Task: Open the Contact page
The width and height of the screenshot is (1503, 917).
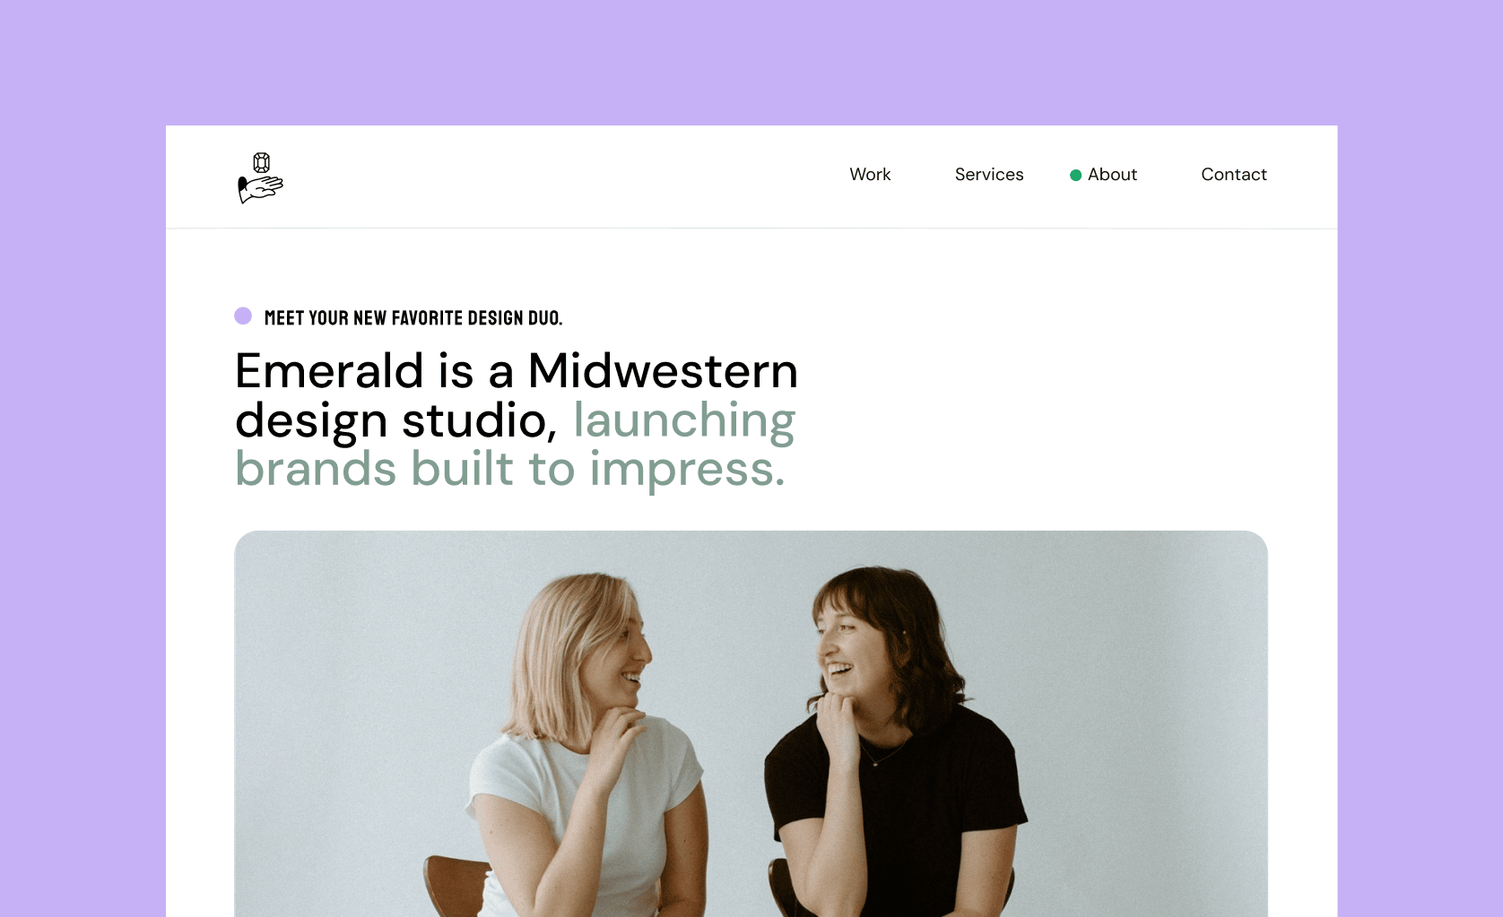Action: coord(1234,175)
